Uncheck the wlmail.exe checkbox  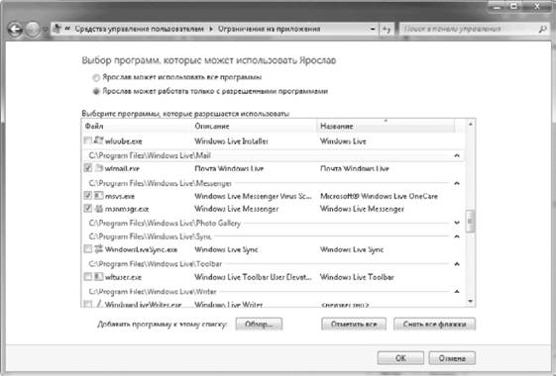(87, 168)
